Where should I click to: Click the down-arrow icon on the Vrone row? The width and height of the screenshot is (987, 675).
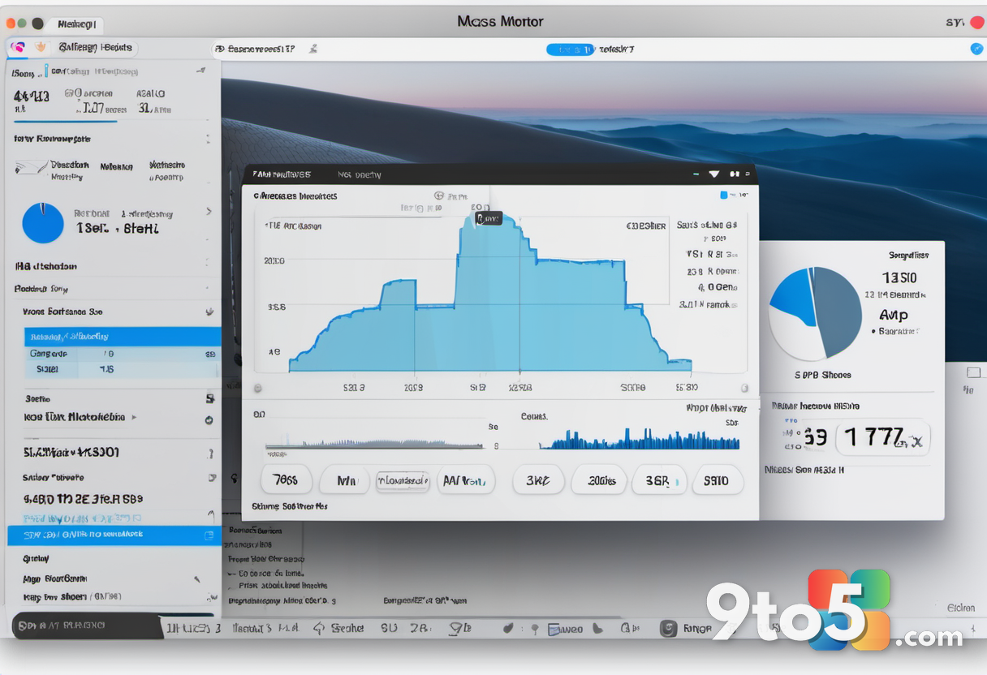click(x=209, y=312)
